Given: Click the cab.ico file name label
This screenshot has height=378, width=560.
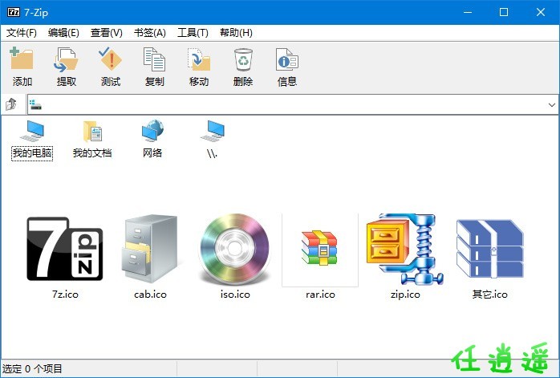Looking at the screenshot, I should pyautogui.click(x=150, y=295).
